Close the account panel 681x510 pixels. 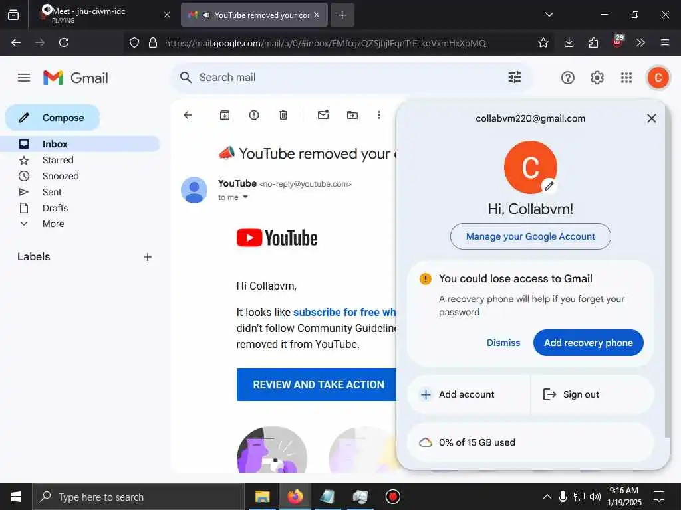coord(651,118)
